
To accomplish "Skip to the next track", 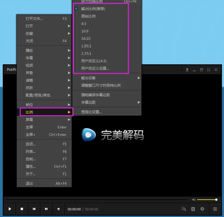I will (46, 209).
